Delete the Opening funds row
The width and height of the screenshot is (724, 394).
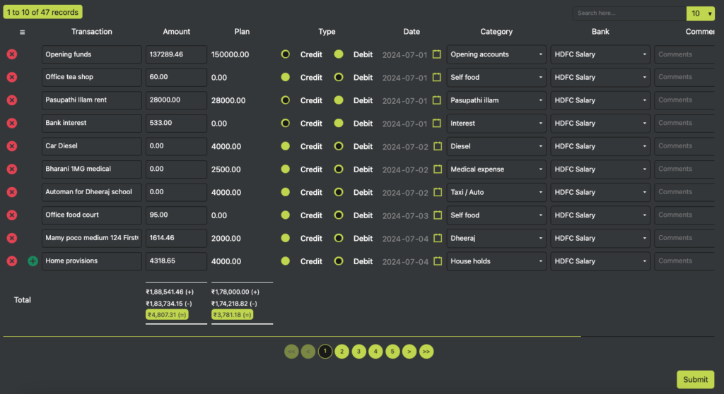click(12, 54)
